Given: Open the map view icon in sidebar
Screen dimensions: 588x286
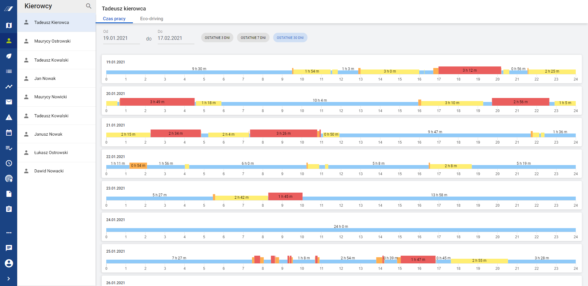Looking at the screenshot, I should (x=9, y=25).
